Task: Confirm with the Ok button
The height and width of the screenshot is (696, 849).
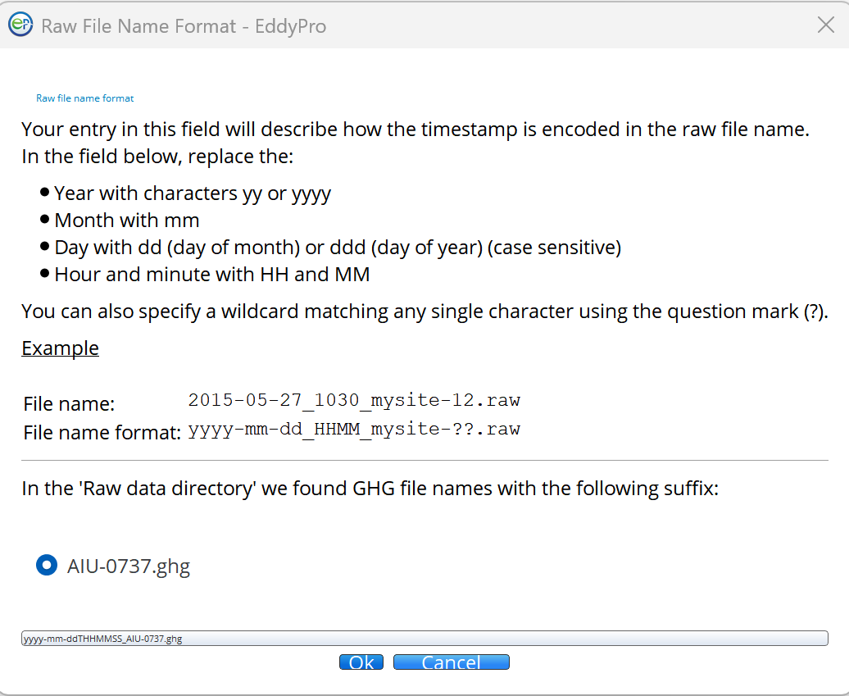Action: pos(361,662)
